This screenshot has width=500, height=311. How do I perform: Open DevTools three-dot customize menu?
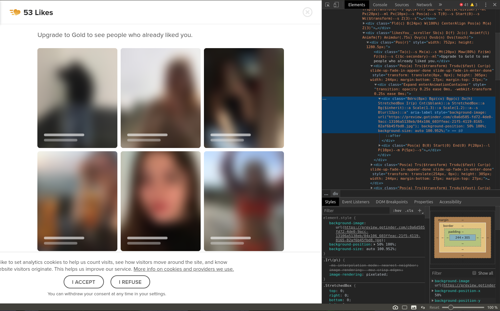coord(486,5)
